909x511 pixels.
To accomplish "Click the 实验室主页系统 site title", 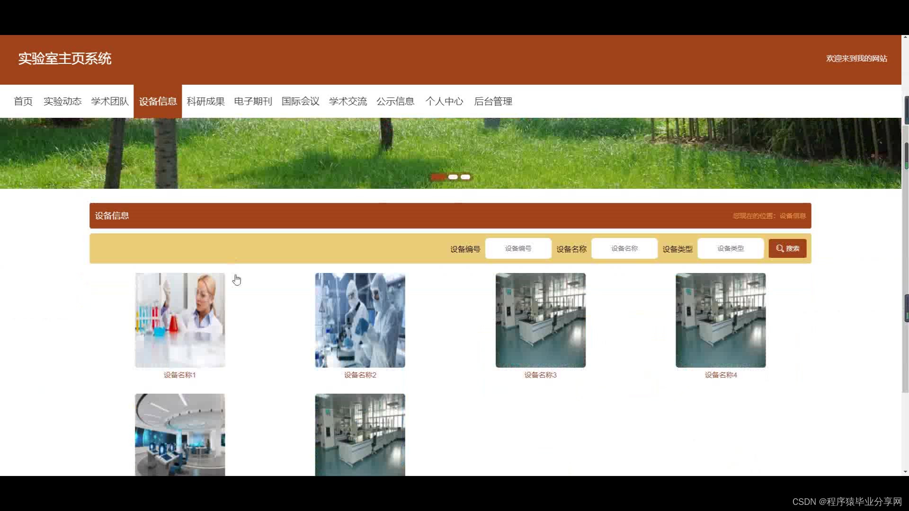I will pos(65,59).
